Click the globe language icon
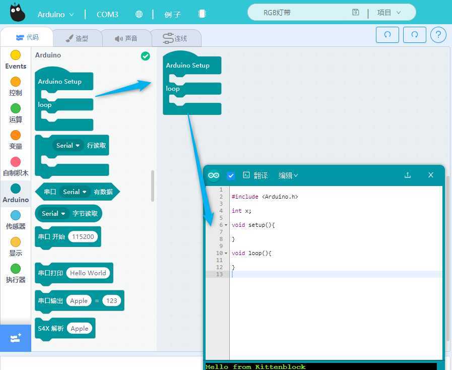Image resolution: width=452 pixels, height=370 pixels. (139, 14)
